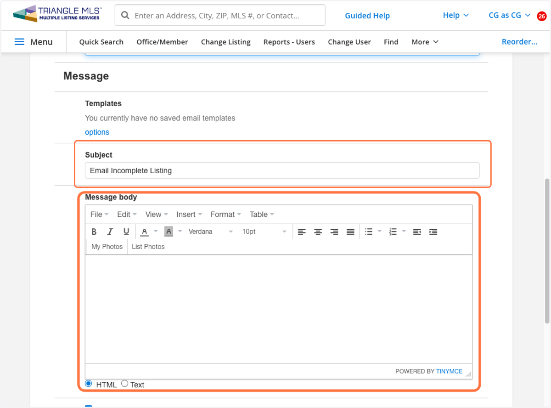551x408 pixels.
Task: Increase indent in editor
Action: (x=433, y=232)
